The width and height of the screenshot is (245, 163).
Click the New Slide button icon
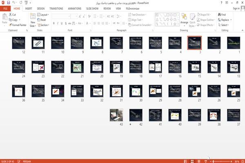(x=33, y=16)
